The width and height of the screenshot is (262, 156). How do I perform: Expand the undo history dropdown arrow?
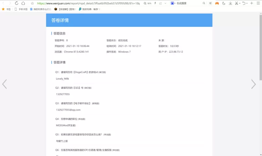click(247, 3)
